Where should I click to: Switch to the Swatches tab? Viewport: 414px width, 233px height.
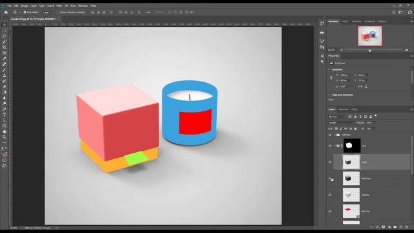[x=356, y=21]
